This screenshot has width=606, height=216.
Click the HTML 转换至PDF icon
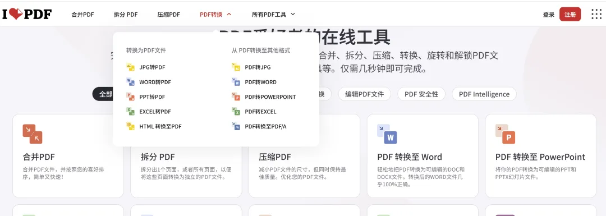130,126
